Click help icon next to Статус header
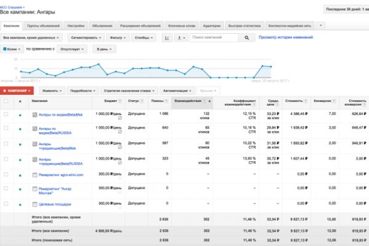 pyautogui.click(x=141, y=101)
